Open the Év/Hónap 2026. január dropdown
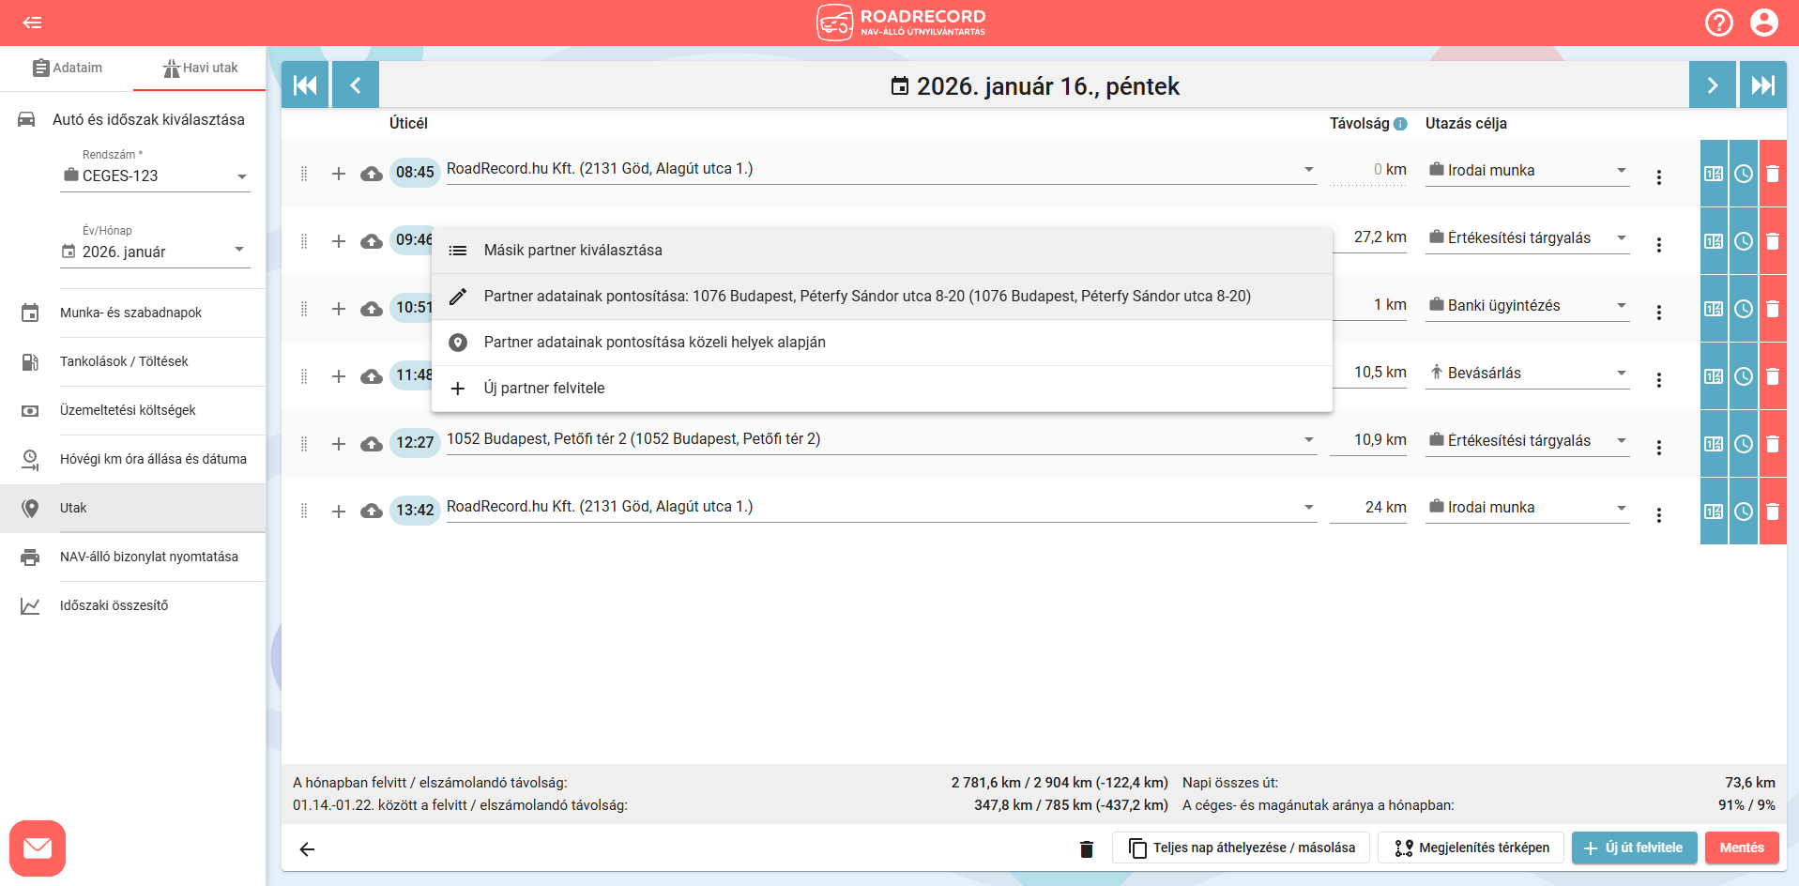The image size is (1799, 886). click(239, 250)
